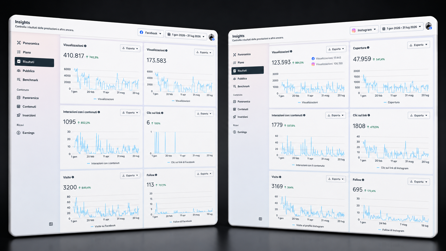The height and width of the screenshot is (251, 446).
Task: Open the date range picker in the Facebook panel
Action: [x=186, y=35]
